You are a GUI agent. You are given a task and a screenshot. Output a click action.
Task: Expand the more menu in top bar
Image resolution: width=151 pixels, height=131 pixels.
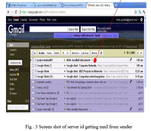(x=55, y=20)
